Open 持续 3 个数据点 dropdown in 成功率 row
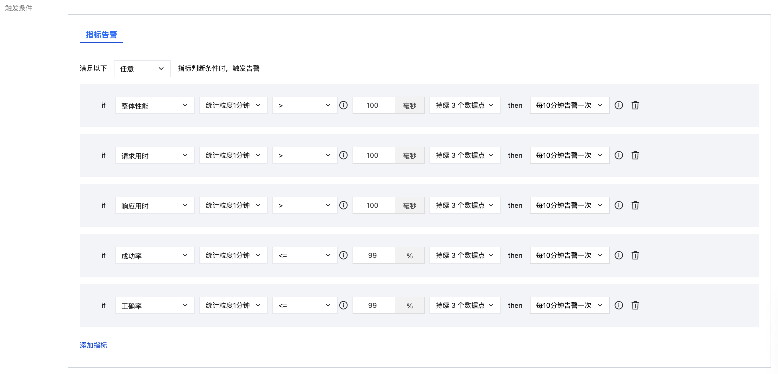This screenshot has height=374, width=778. point(465,255)
